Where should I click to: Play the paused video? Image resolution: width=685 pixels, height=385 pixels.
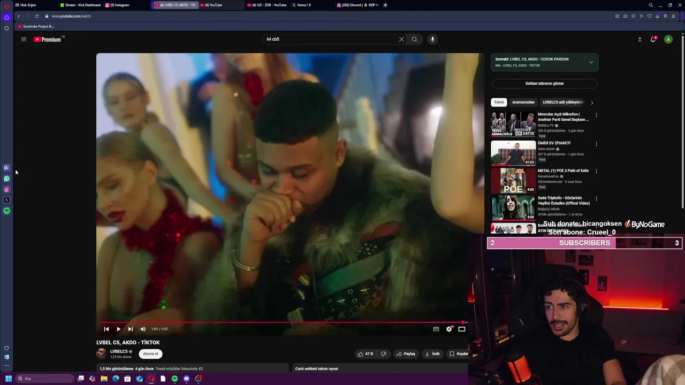pos(118,329)
